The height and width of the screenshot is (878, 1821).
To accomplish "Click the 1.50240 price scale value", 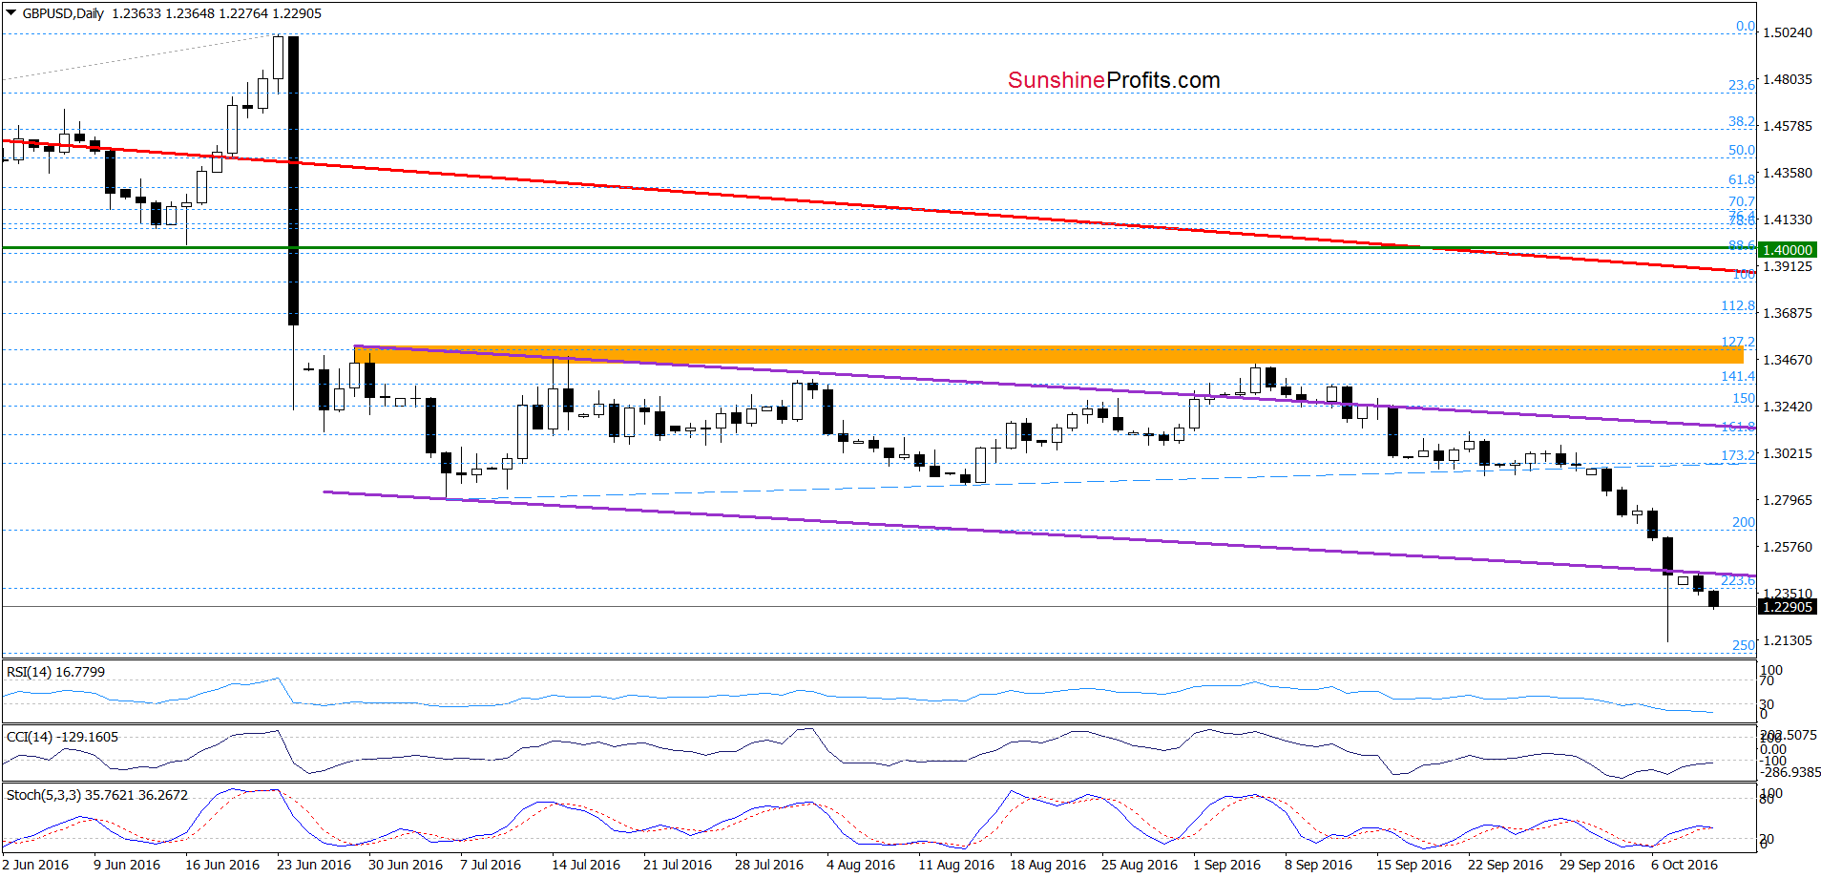I will 1788,32.
